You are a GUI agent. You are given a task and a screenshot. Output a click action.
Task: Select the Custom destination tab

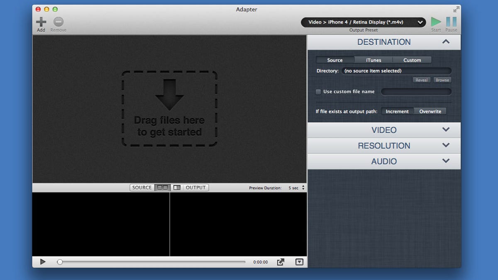(x=412, y=60)
